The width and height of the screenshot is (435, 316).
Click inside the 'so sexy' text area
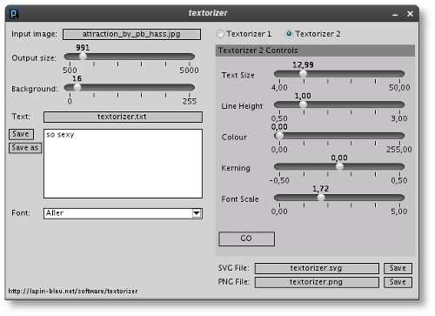[123, 164]
